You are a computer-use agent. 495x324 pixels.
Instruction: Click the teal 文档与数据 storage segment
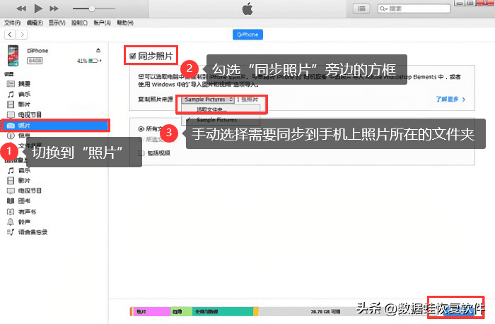(x=223, y=311)
